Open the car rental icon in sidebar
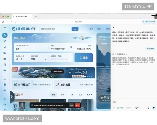The width and height of the screenshot is (157, 125). point(5,71)
